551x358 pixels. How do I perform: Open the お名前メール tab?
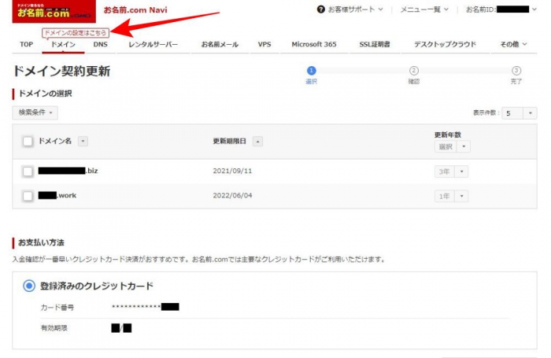(x=220, y=44)
